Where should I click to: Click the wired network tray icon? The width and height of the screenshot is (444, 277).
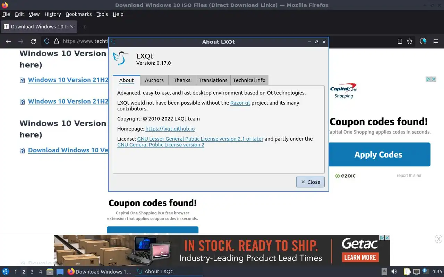coord(416,271)
